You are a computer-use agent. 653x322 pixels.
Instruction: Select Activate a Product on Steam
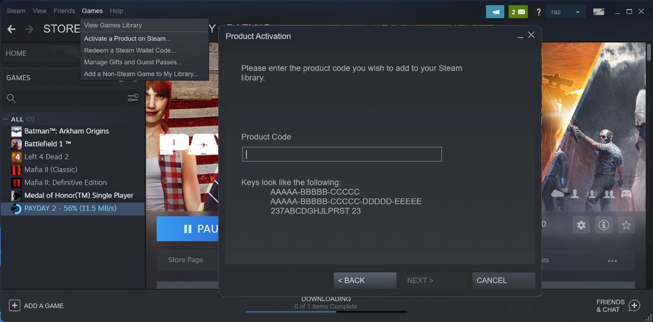coord(127,39)
